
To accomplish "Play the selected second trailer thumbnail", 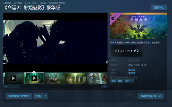I will 34,78.
